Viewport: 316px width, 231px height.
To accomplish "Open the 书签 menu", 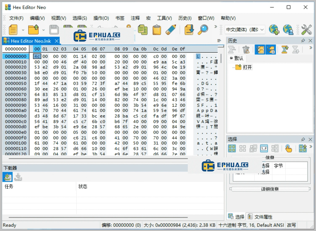I will pos(120,18).
